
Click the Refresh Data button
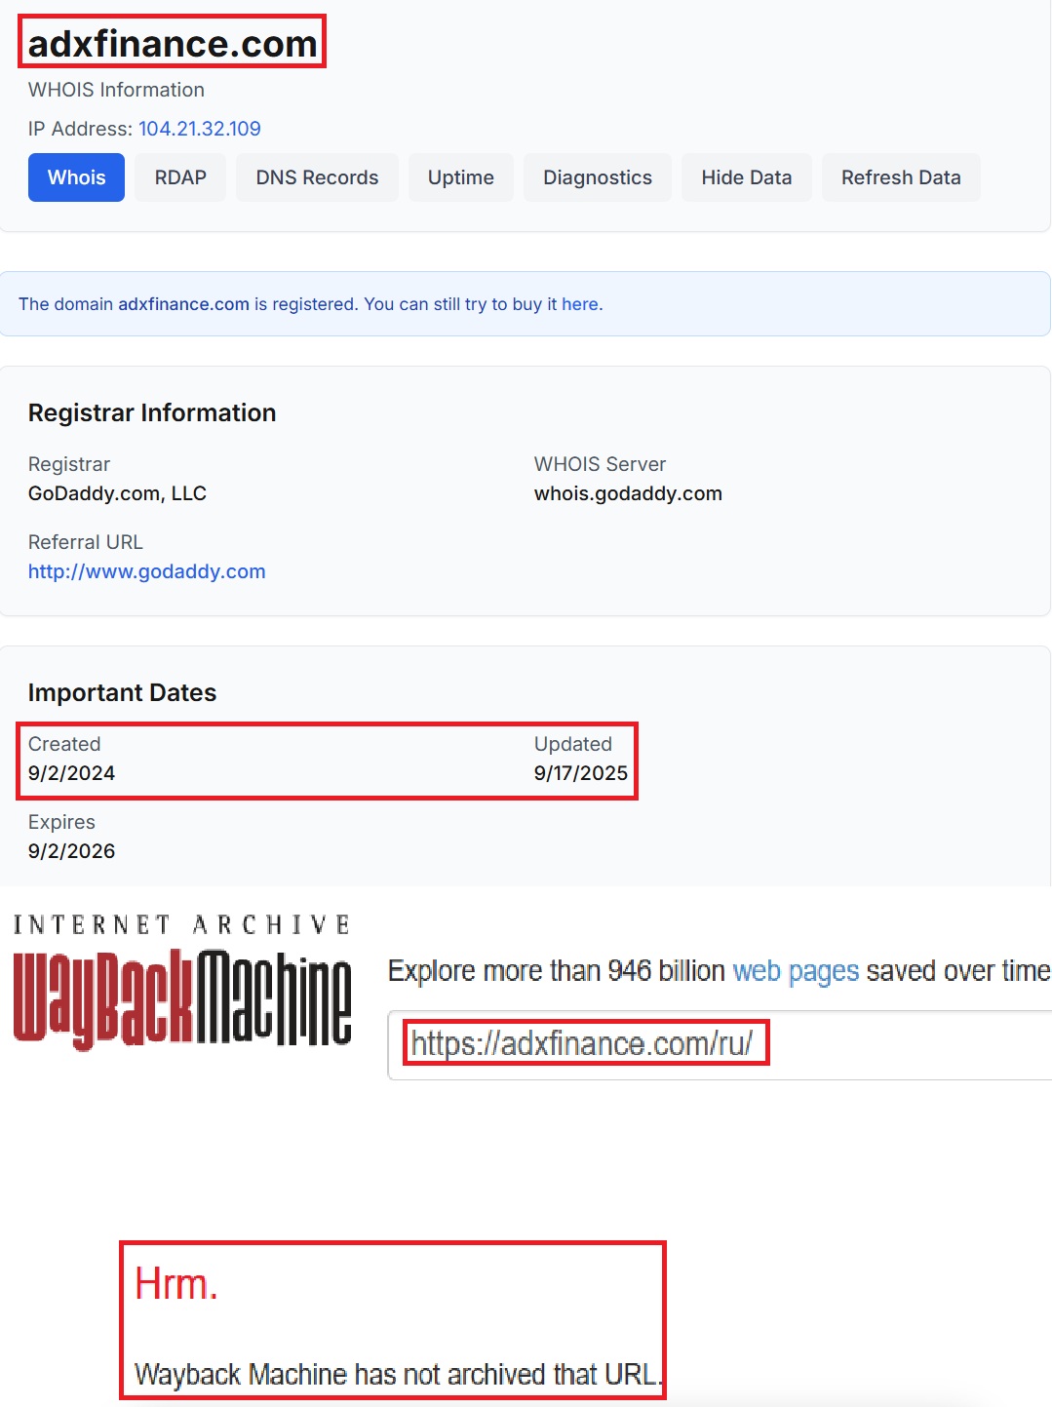coord(900,177)
